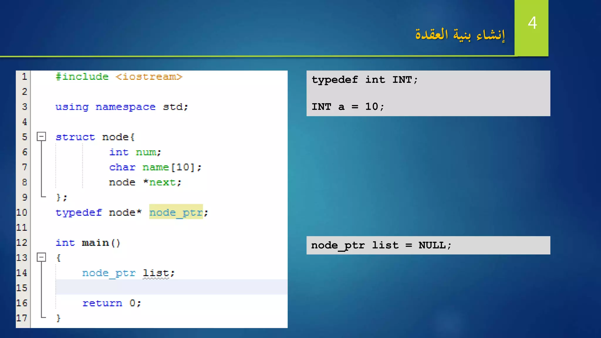This screenshot has width=601, height=338.
Task: Click 'node *next;' pointer declaration
Action: [145, 182]
